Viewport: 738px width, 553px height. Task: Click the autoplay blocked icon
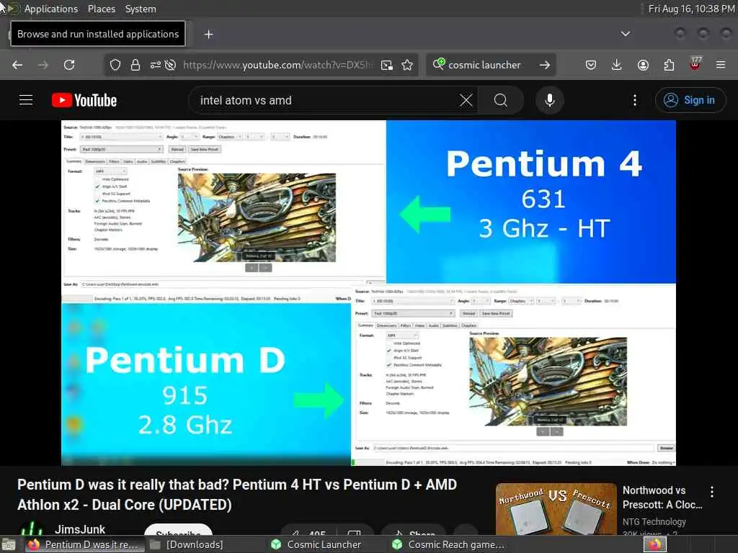pos(170,65)
